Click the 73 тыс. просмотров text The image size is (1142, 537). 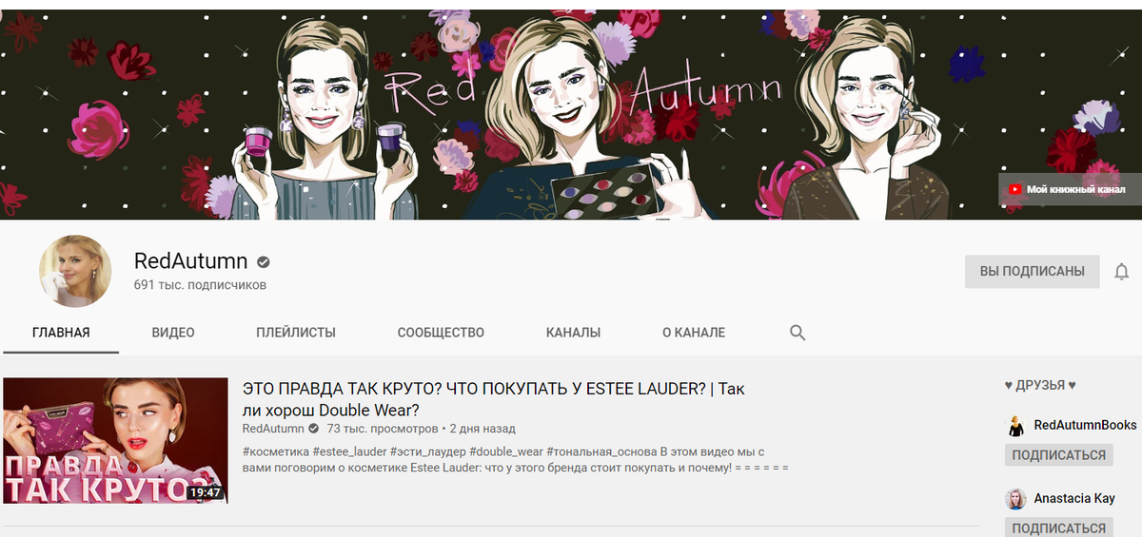pos(381,429)
